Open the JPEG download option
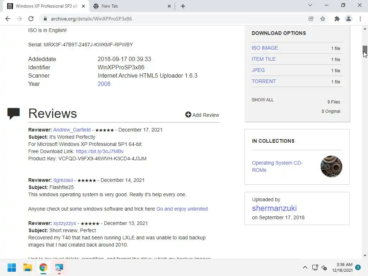Screen dimensions: 368x276 pos(258,70)
